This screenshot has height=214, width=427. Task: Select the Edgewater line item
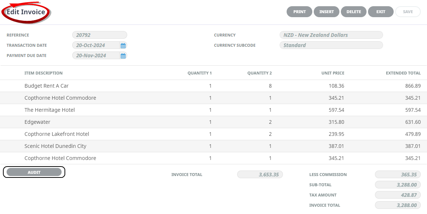click(213, 122)
